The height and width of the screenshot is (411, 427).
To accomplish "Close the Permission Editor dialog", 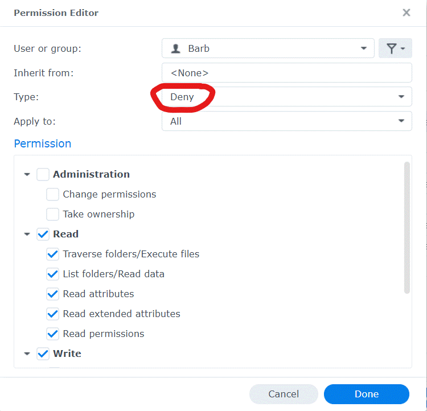I will [407, 13].
